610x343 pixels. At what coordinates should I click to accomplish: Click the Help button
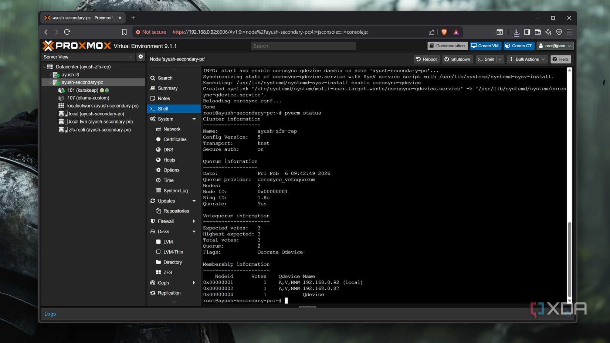560,59
